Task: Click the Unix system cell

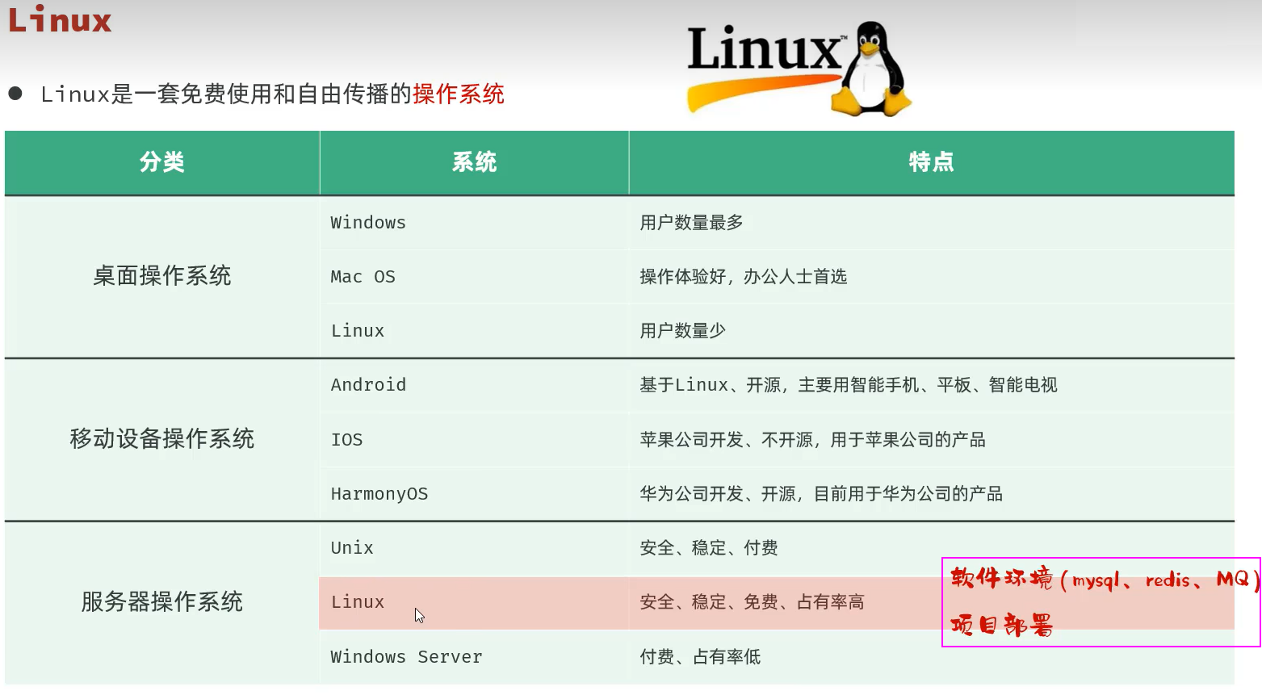Action: (352, 548)
